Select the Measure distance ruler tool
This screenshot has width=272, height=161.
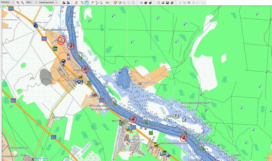tap(107, 2)
